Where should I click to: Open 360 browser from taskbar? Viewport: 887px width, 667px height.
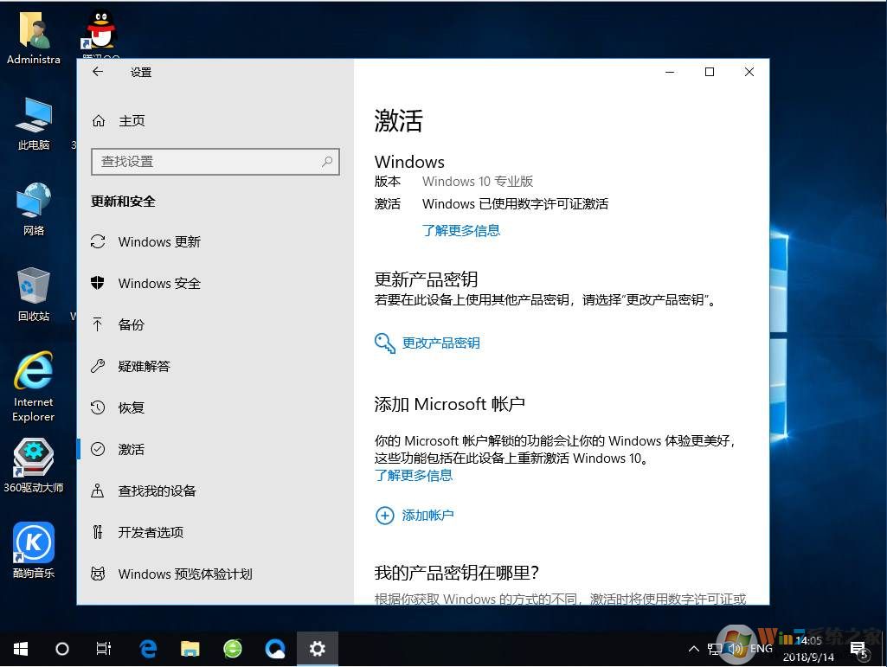point(233,649)
